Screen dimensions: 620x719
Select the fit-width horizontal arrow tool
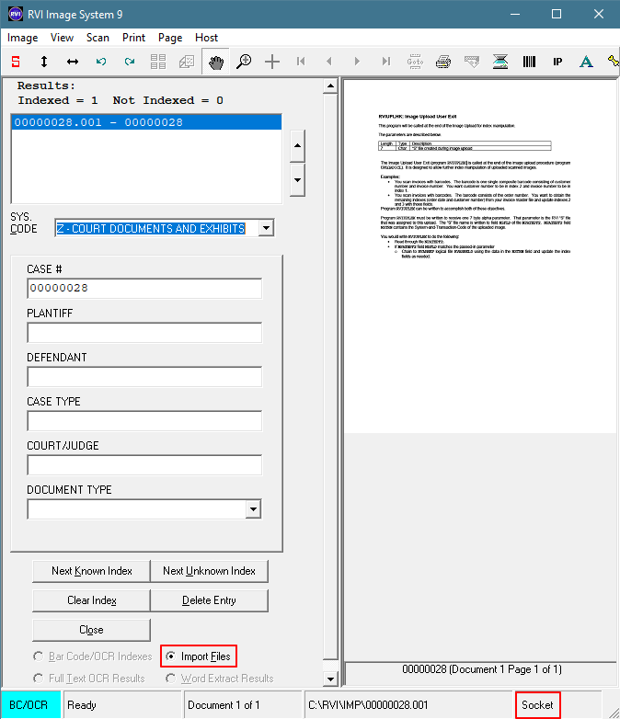pos(73,62)
